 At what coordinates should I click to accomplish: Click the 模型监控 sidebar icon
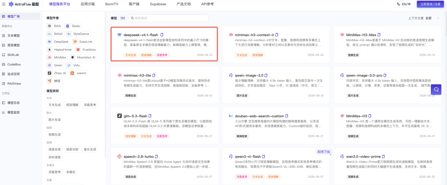point(3,112)
